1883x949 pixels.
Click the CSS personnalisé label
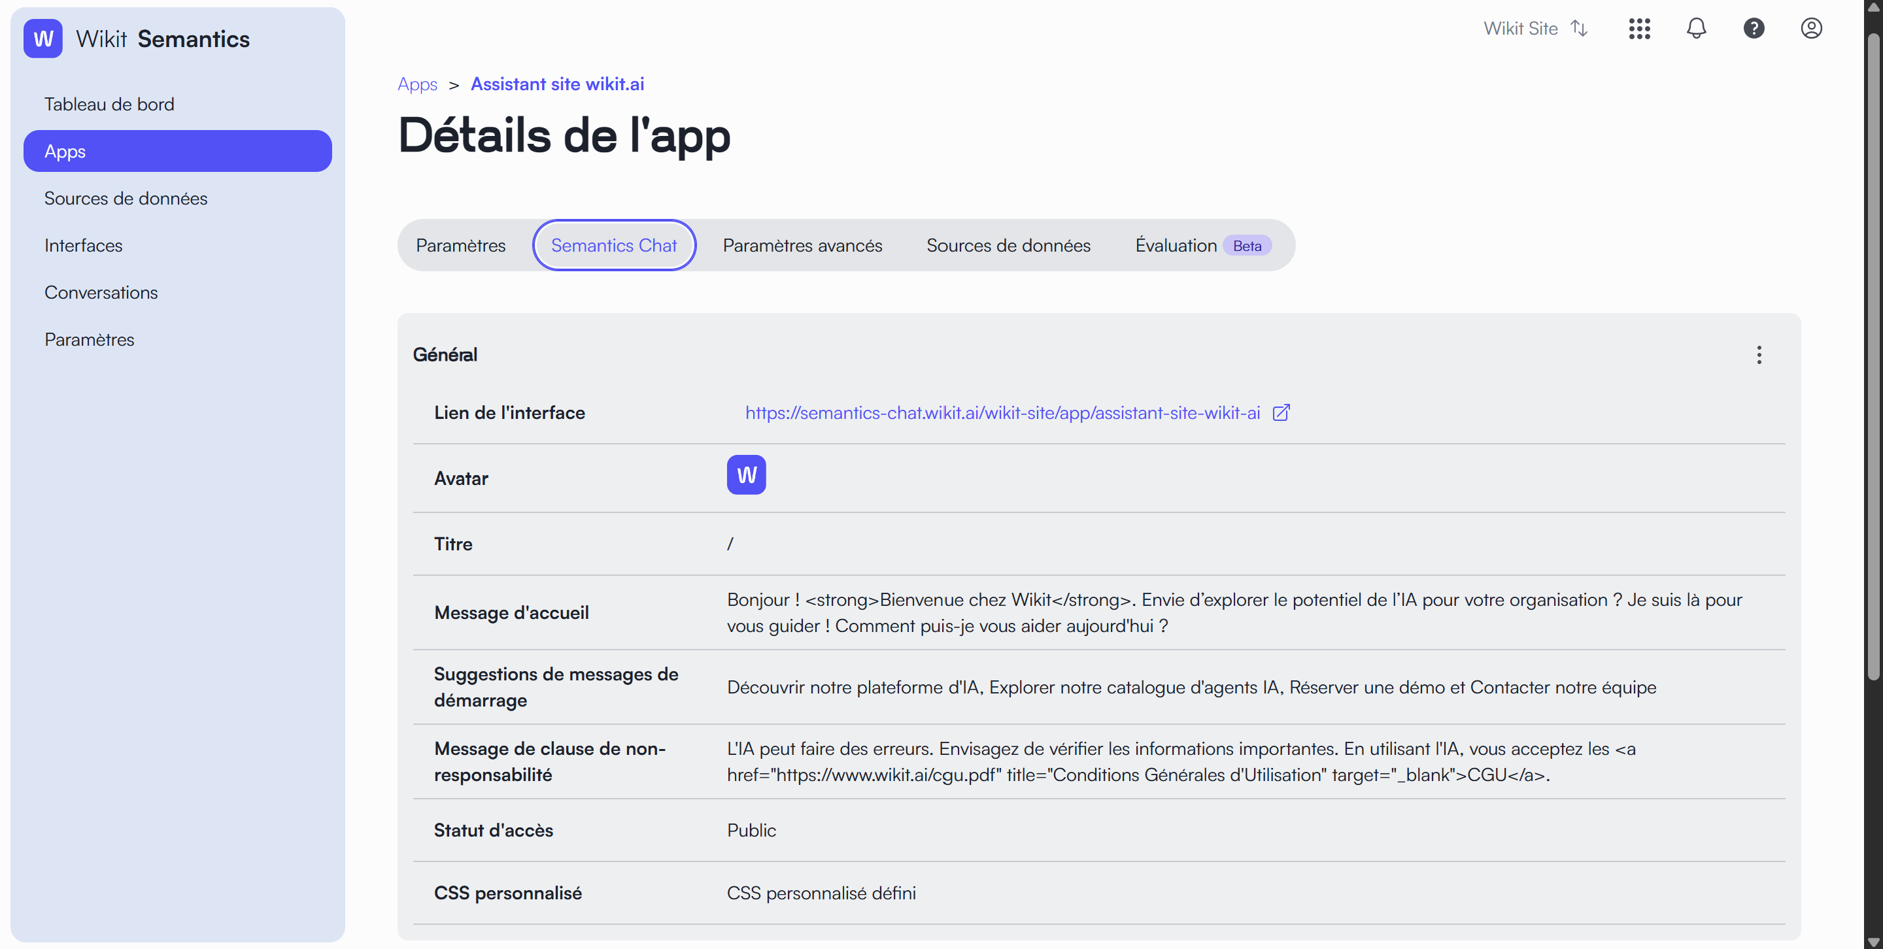pyautogui.click(x=508, y=893)
